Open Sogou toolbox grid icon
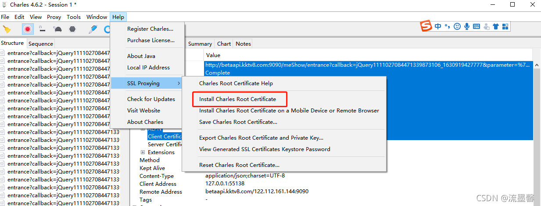Viewport: 541px width, 206px height. click(x=505, y=27)
